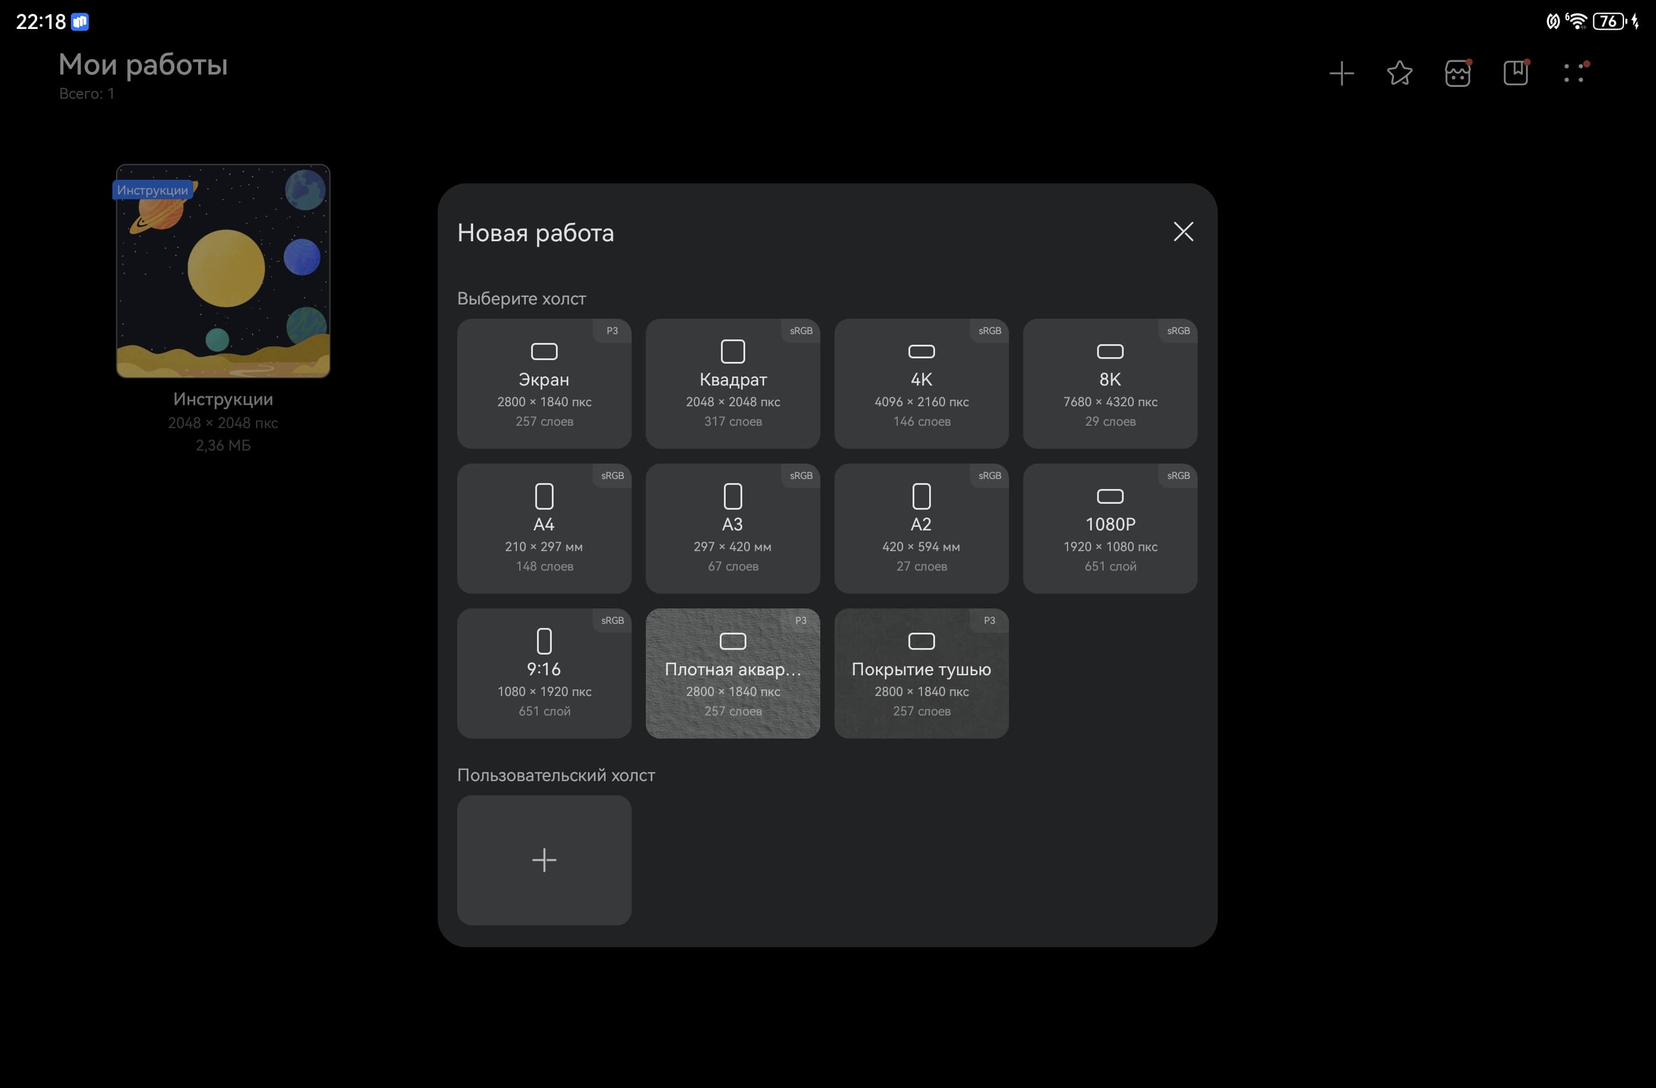
Task: Choose the A4 canvas size
Action: click(544, 528)
